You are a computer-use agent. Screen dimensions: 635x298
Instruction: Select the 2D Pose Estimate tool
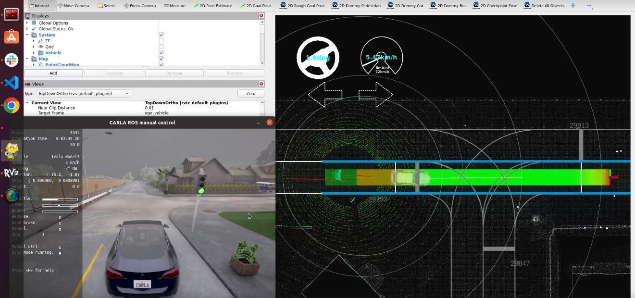(x=212, y=6)
